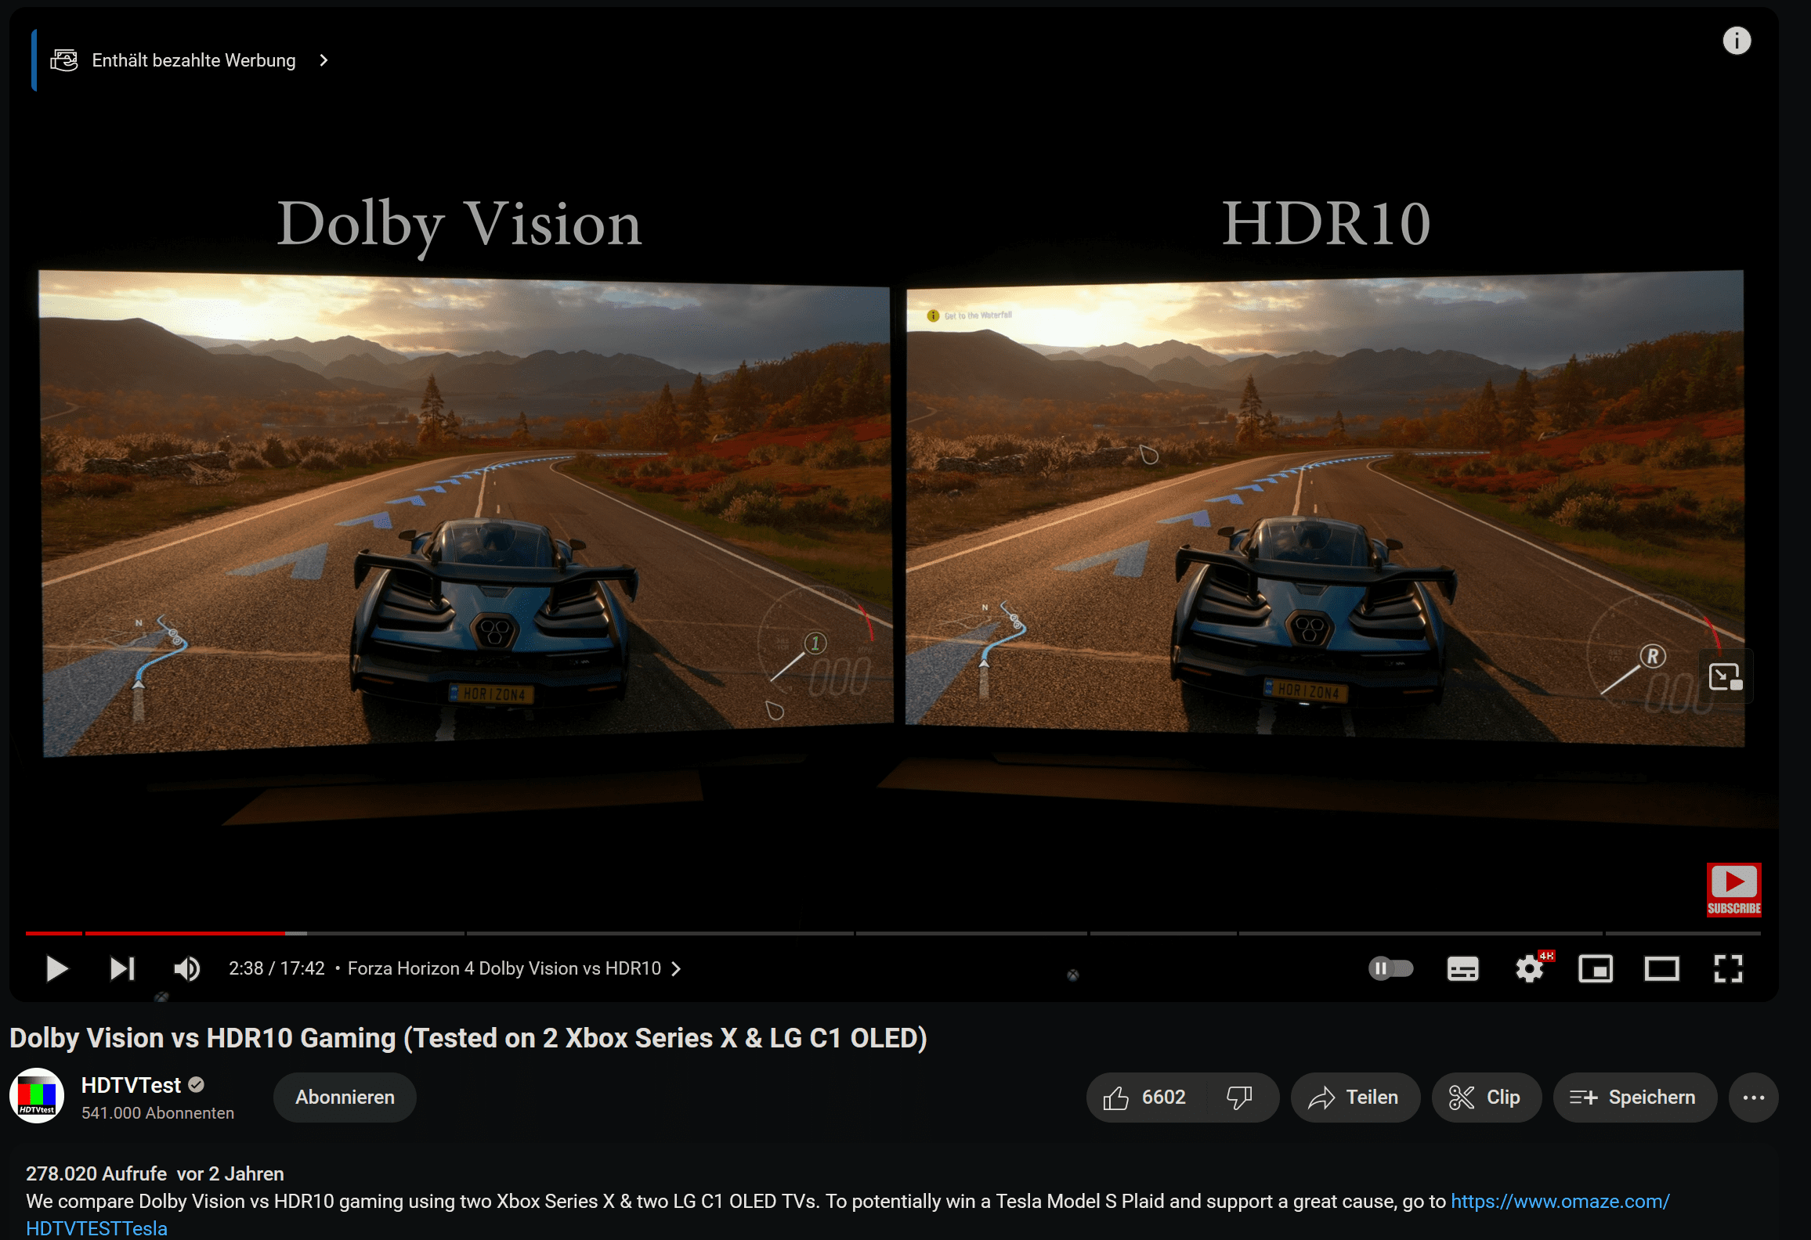Image resolution: width=1811 pixels, height=1240 pixels.
Task: Save video with Speichern button
Action: point(1634,1098)
